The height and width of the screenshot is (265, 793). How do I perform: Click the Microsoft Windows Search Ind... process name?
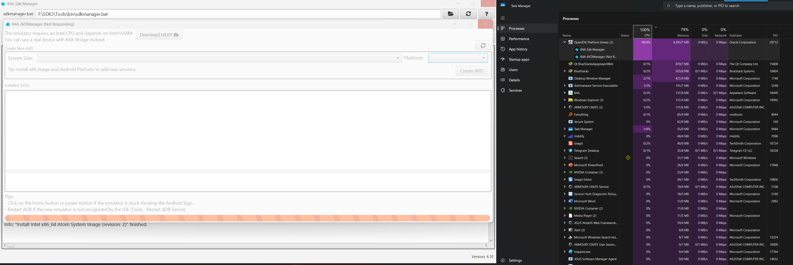coord(596,237)
